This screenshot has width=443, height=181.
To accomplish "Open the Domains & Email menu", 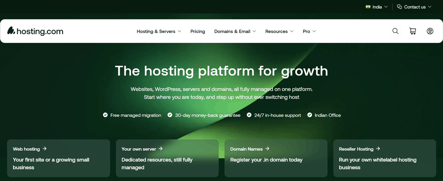I will 232,31.
